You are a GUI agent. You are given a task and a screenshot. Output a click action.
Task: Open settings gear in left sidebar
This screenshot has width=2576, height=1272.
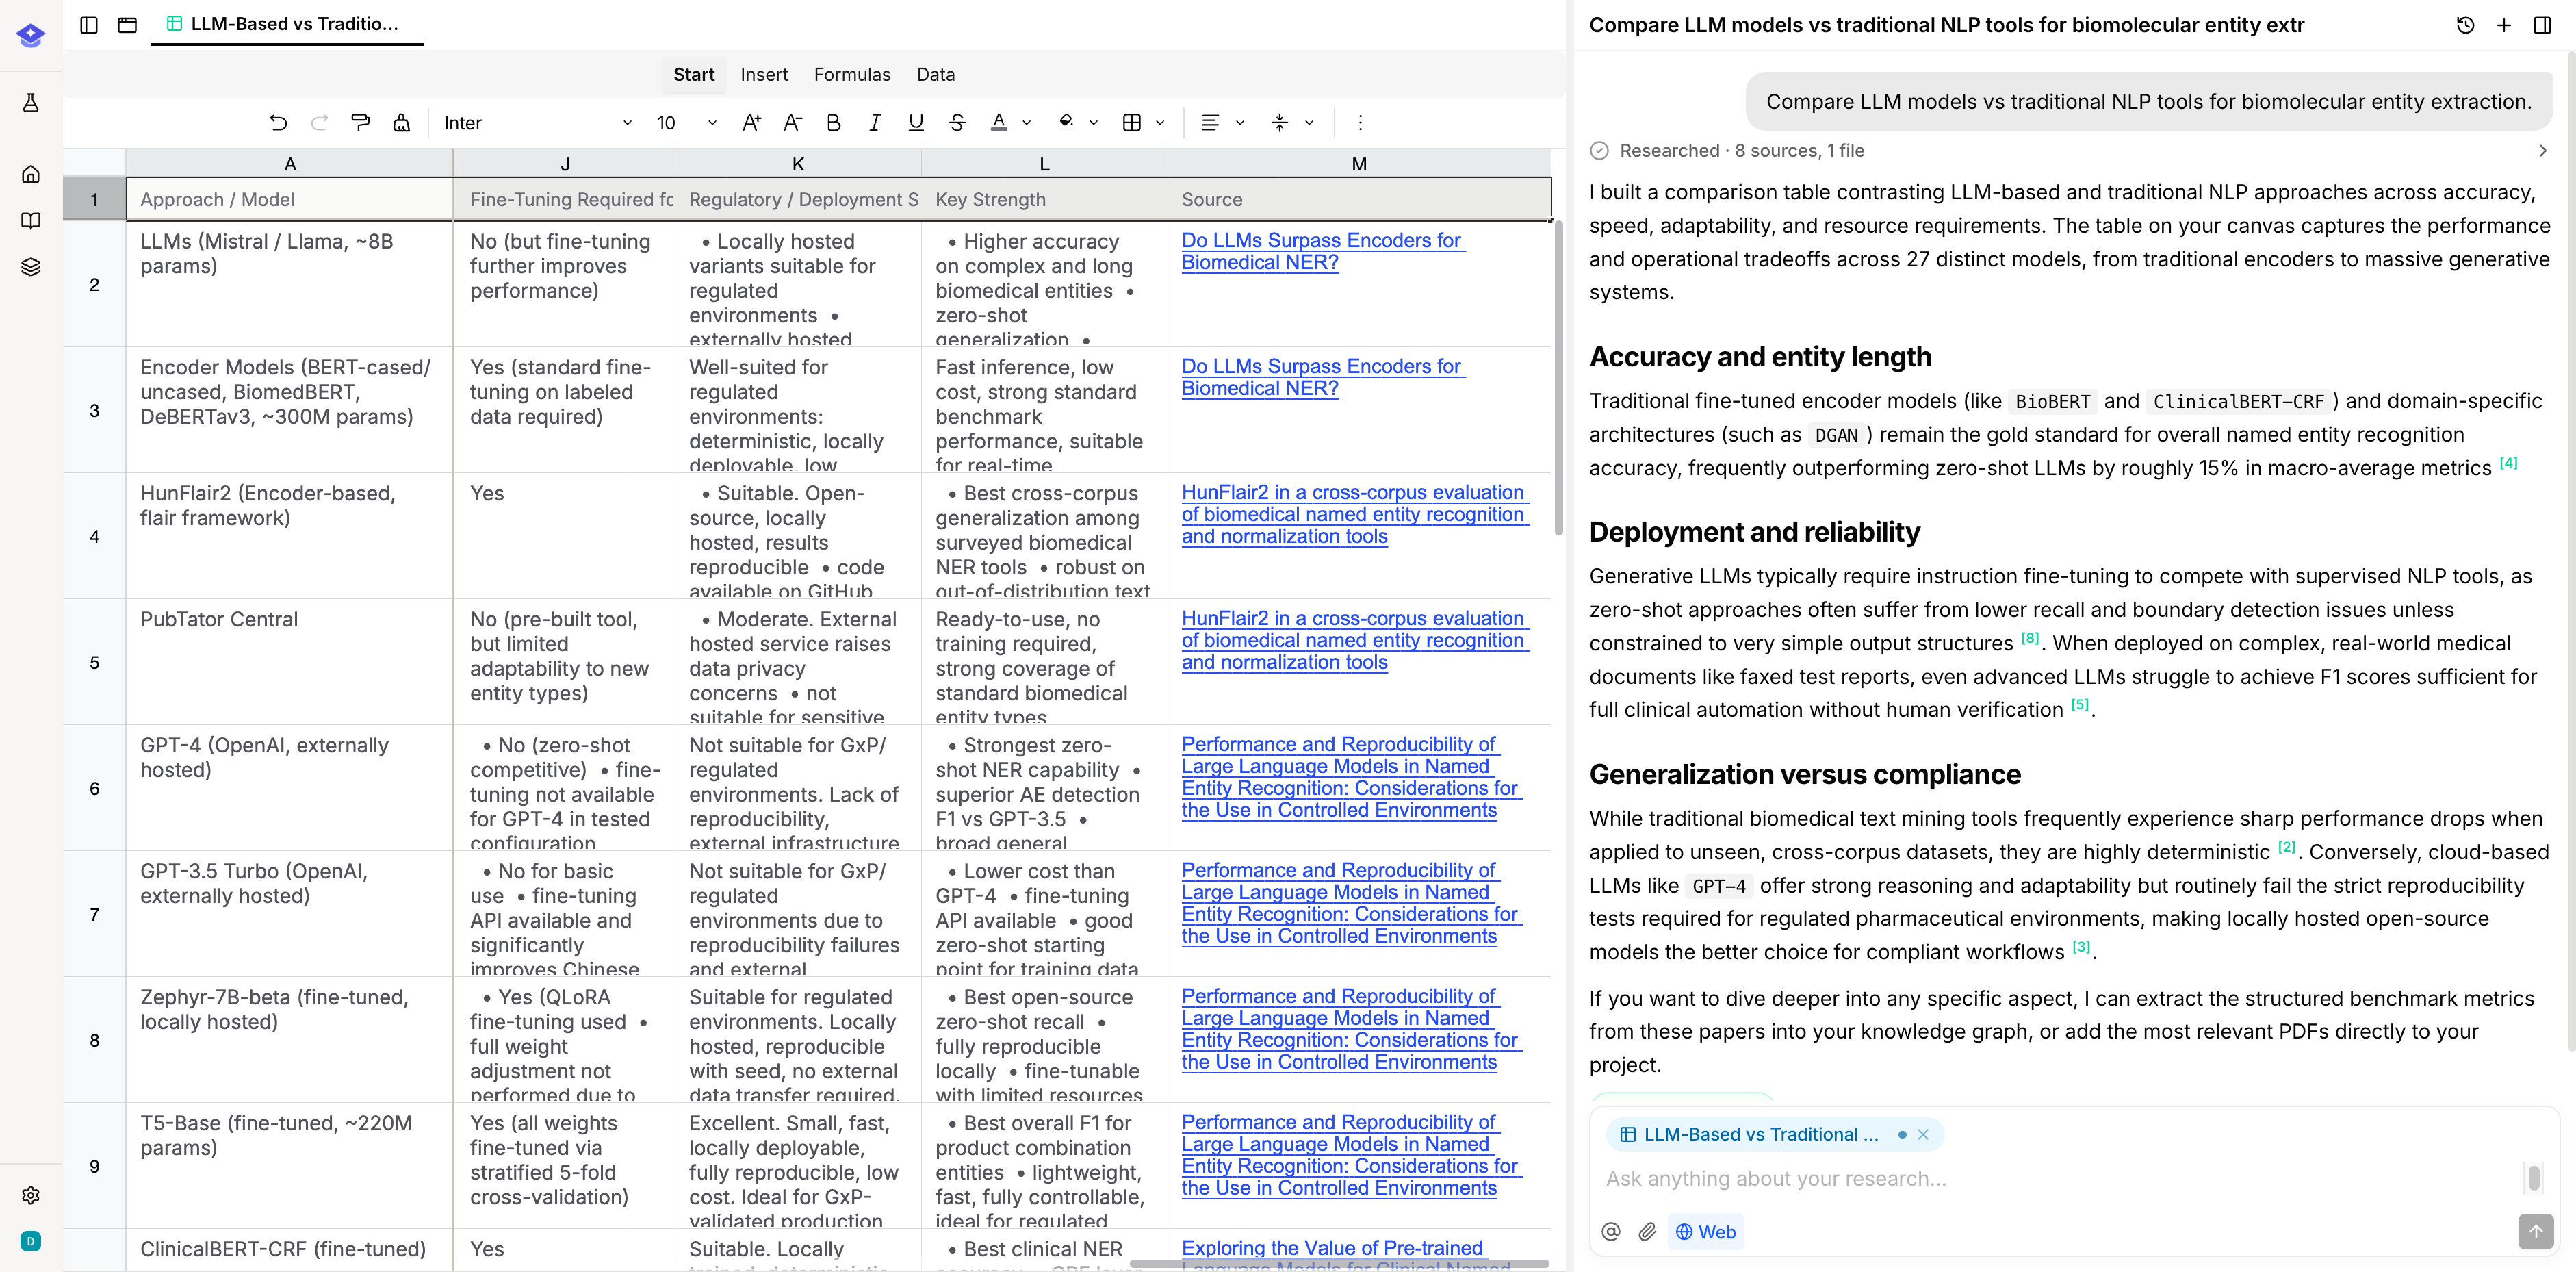click(x=31, y=1195)
